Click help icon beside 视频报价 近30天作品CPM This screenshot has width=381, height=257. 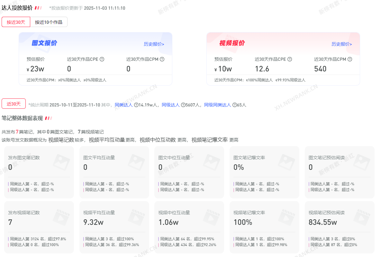[x=350, y=59]
